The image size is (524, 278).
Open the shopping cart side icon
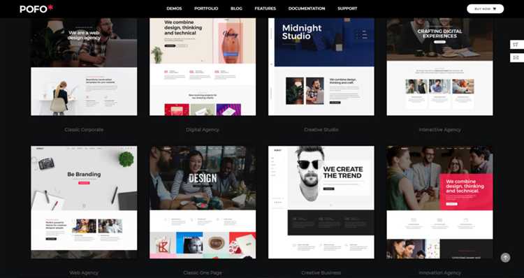(516, 45)
